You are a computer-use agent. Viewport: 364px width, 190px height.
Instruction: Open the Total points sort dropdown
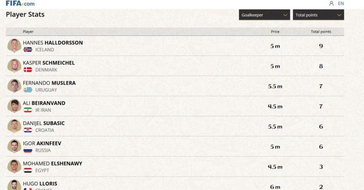tap(318, 15)
